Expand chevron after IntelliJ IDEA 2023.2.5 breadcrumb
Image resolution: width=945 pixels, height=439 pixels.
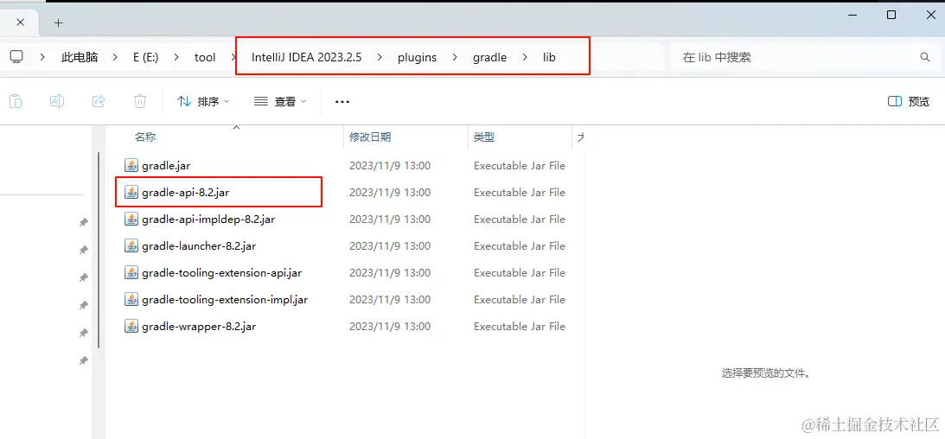(380, 57)
